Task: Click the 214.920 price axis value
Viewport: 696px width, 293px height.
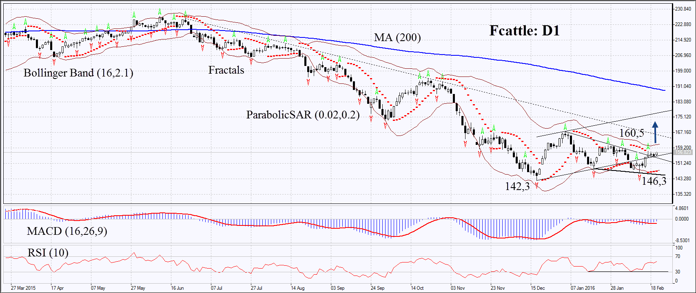Action: coord(683,40)
